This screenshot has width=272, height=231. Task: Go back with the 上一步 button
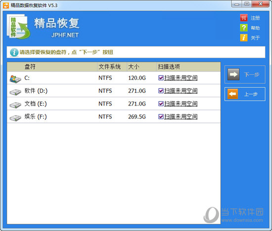(x=245, y=94)
